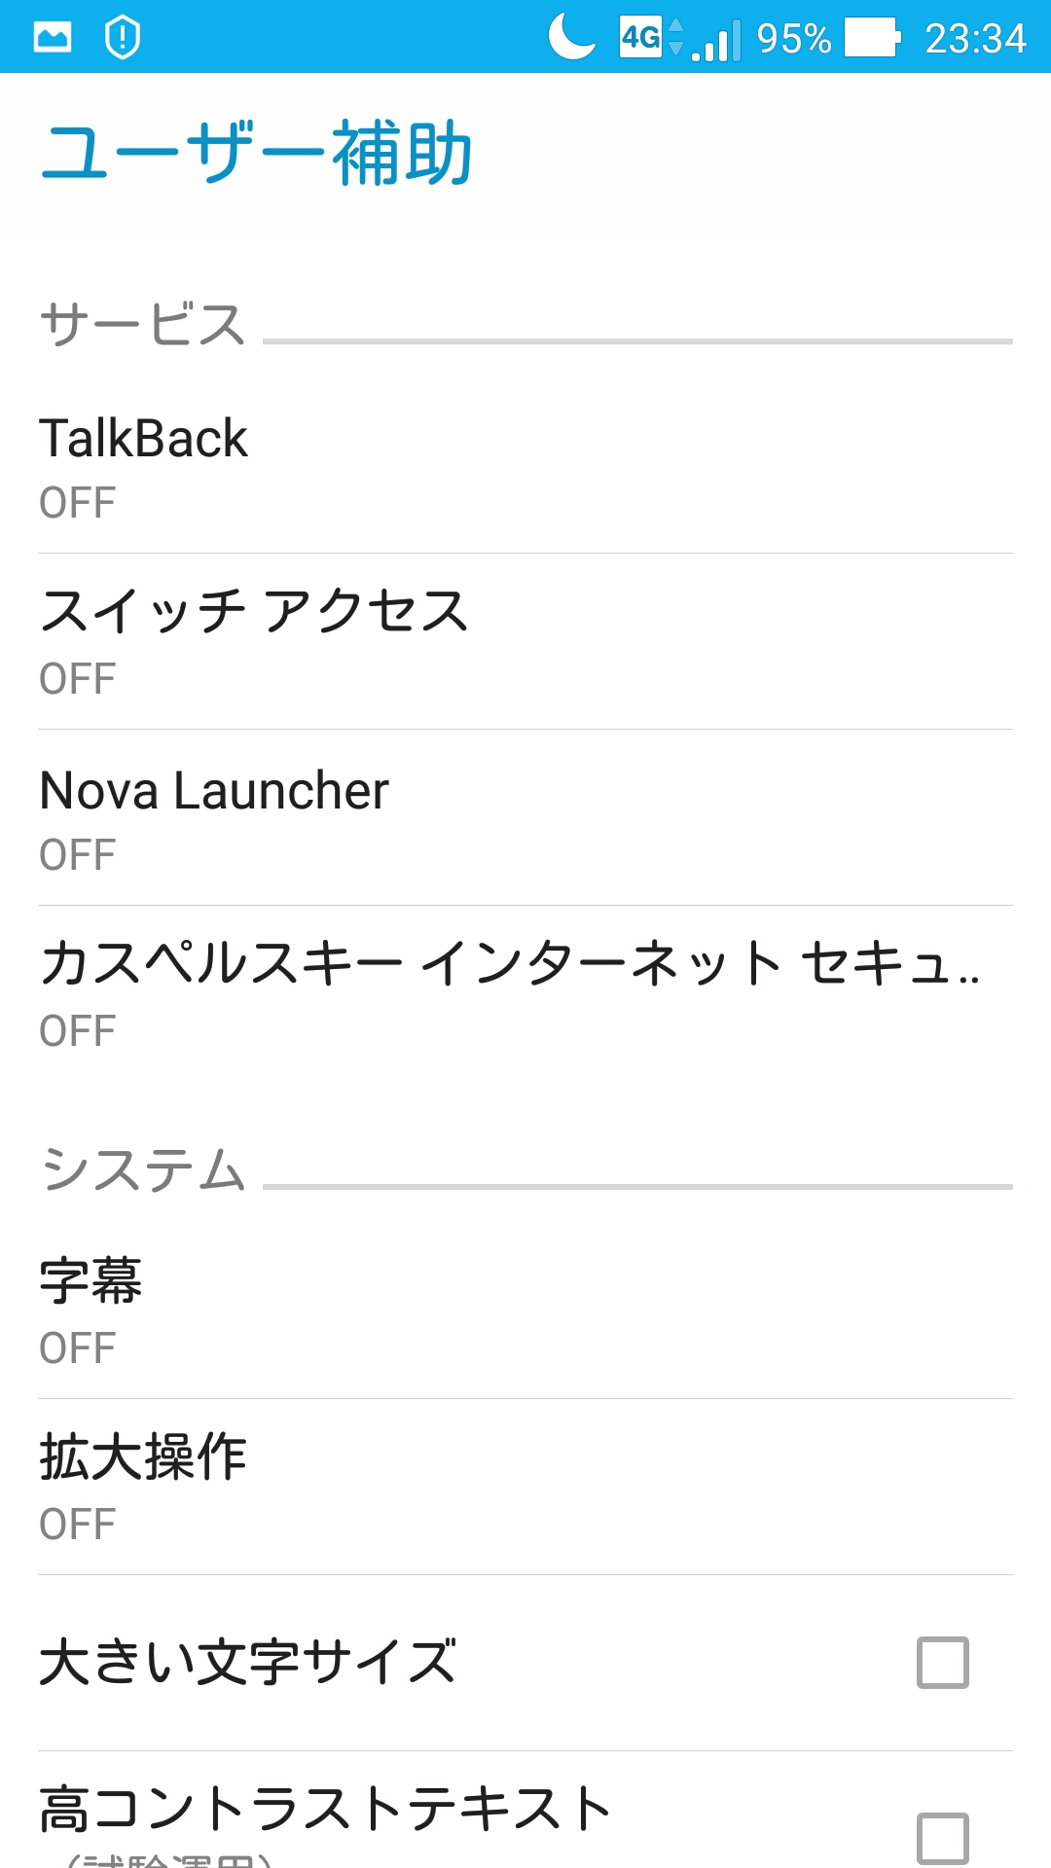Screen dimensions: 1051x1868
Task: Tap the システム section header
Action: [143, 1169]
